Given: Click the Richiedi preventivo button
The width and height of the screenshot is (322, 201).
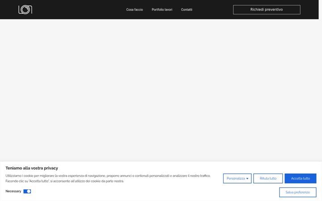Looking at the screenshot, I should (267, 10).
